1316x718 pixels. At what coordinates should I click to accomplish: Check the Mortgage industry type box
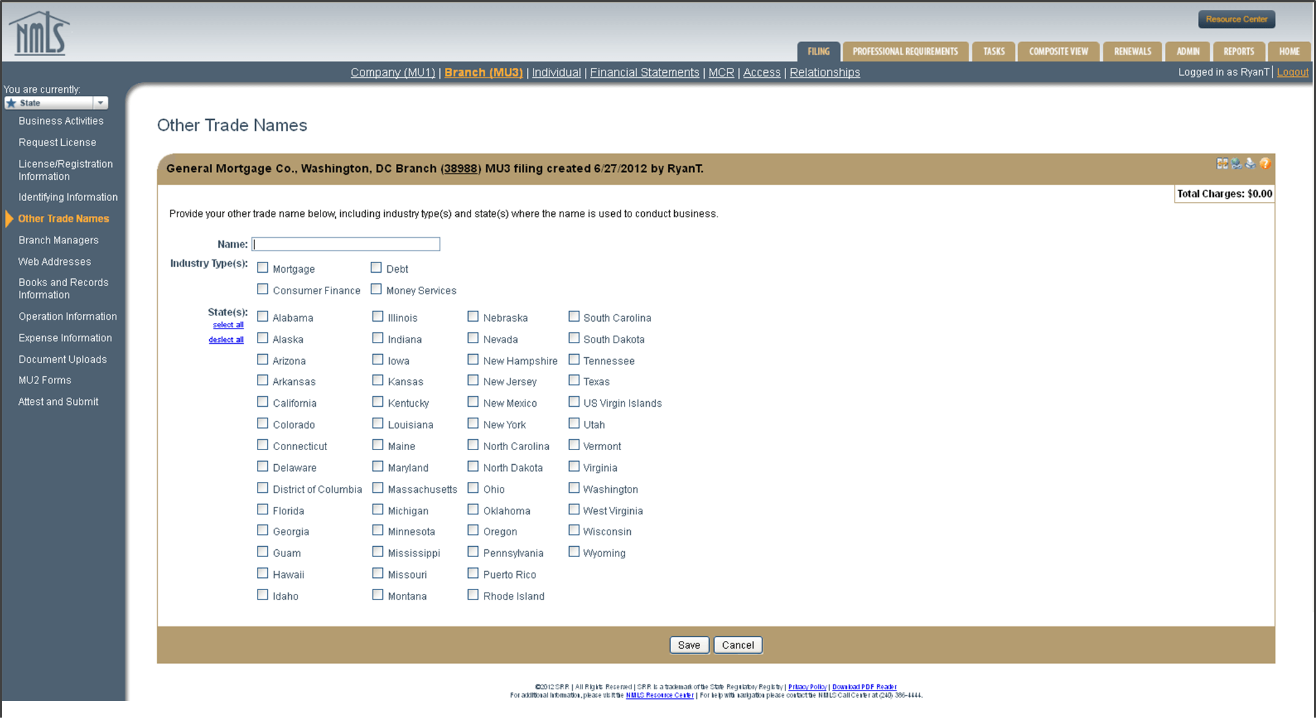pos(262,268)
